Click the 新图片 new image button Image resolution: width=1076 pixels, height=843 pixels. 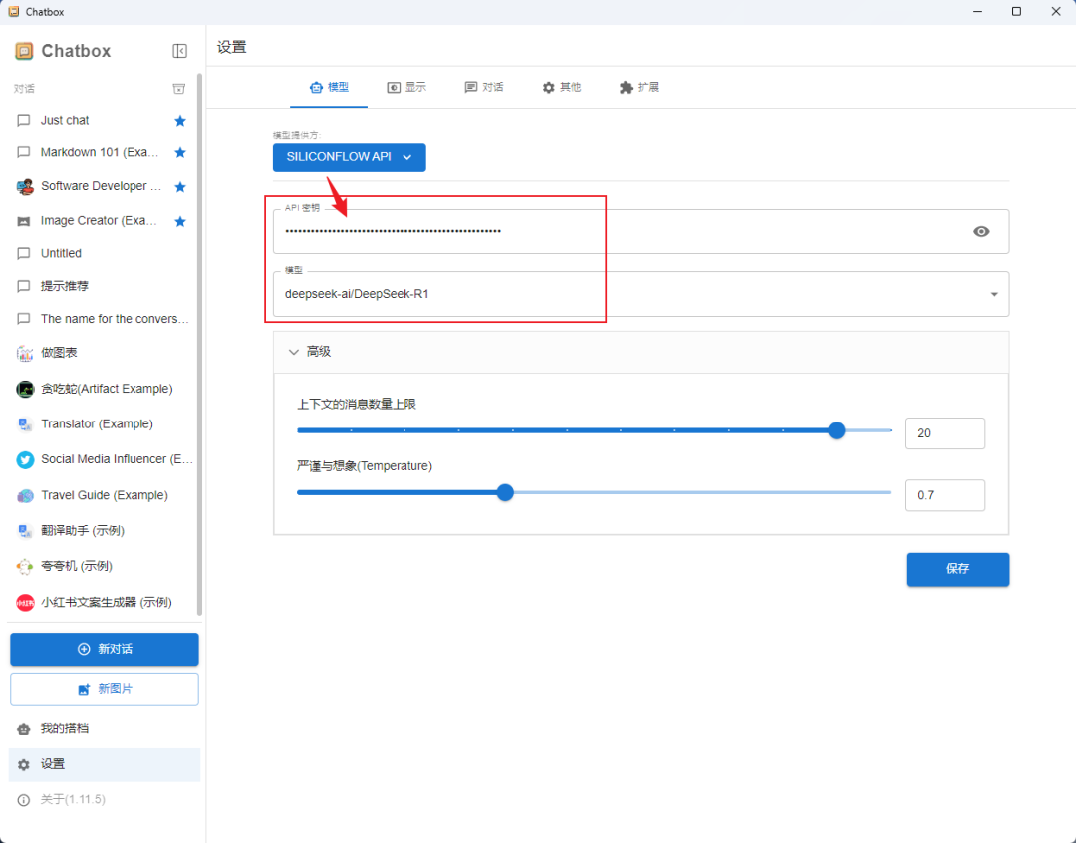(105, 690)
